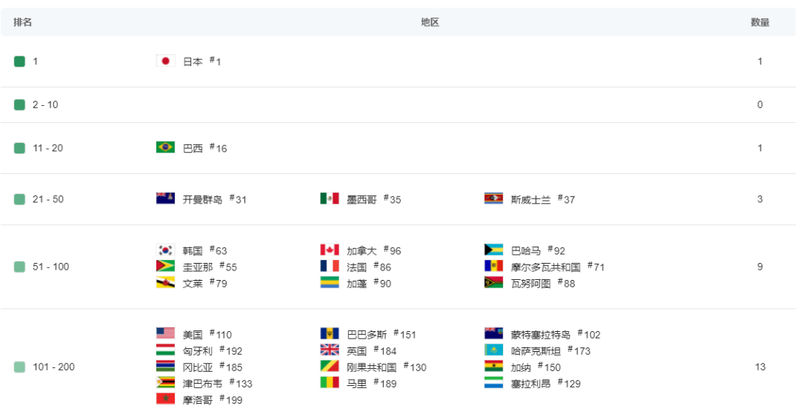Click the green swatch for rank 101 - 200
Screen dimensions: 800x420
point(19,367)
